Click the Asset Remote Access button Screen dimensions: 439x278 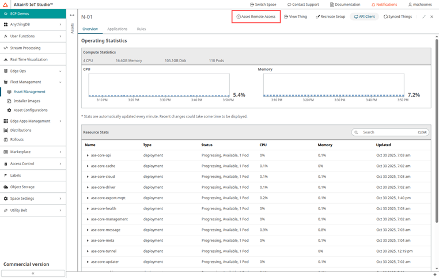(256, 17)
